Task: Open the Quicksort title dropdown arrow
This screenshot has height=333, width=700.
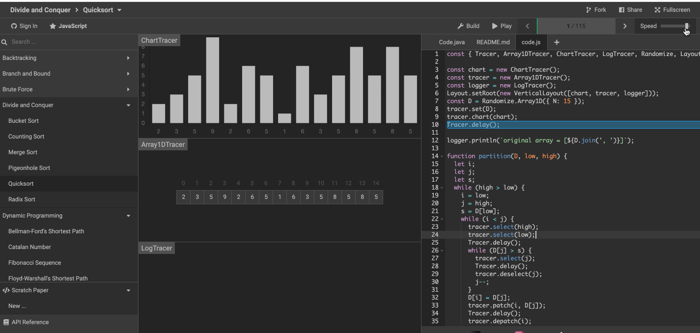Action: click(119, 10)
